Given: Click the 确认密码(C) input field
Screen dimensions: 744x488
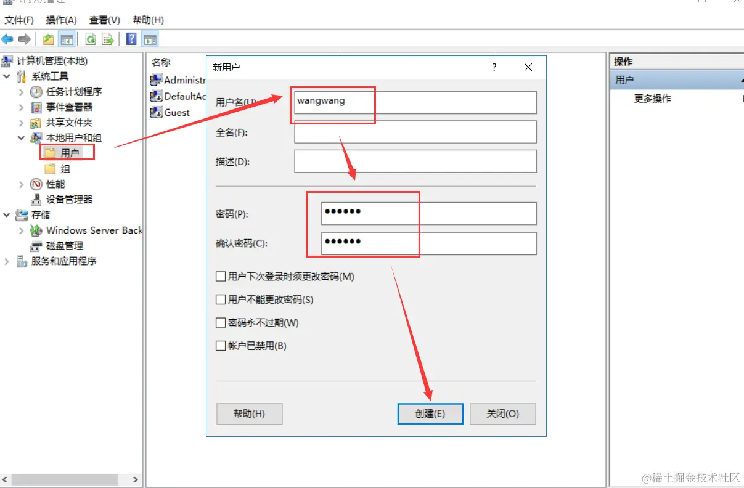Looking at the screenshot, I should coord(429,243).
